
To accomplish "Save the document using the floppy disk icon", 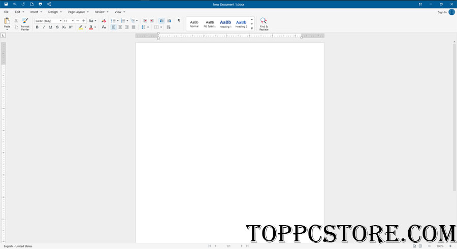I will (6, 4).
